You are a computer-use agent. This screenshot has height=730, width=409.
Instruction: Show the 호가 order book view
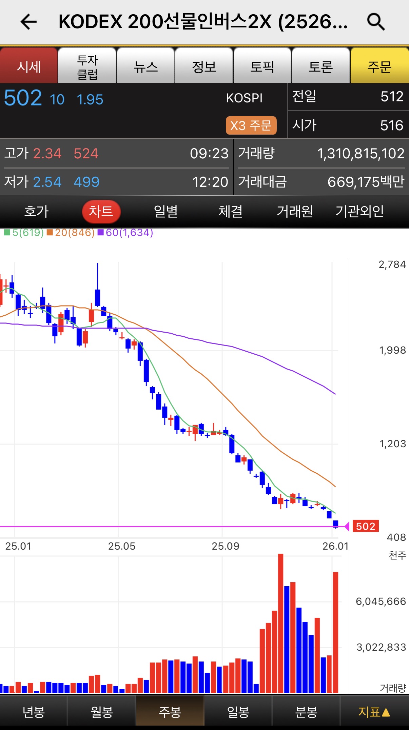point(36,211)
